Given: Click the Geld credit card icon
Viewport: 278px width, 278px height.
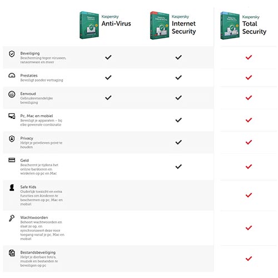Looking at the screenshot, I should click(12, 160).
